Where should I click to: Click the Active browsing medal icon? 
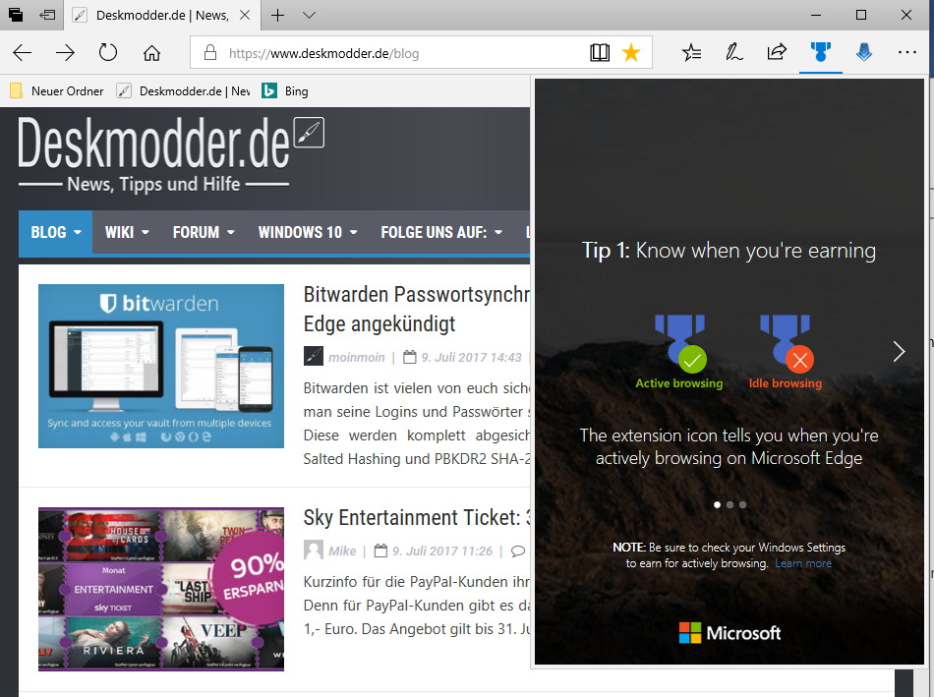tap(679, 343)
